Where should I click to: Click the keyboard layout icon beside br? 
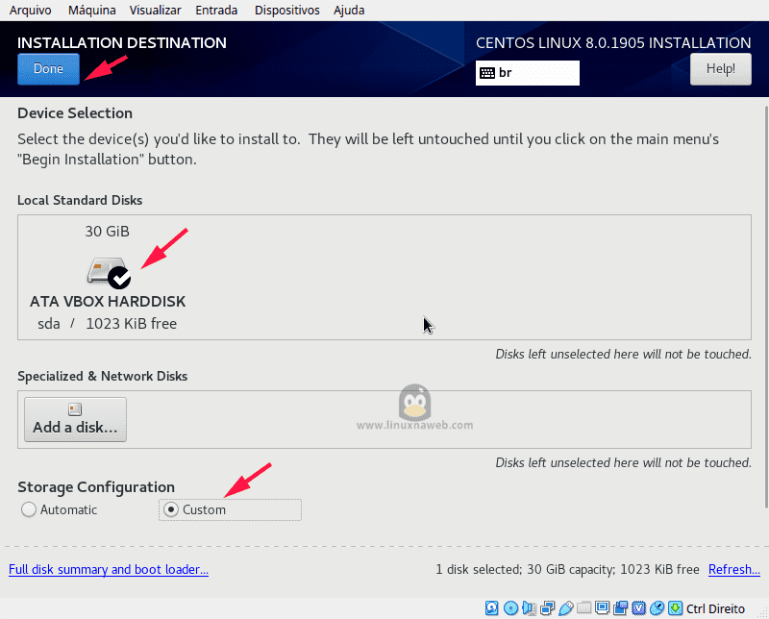487,73
